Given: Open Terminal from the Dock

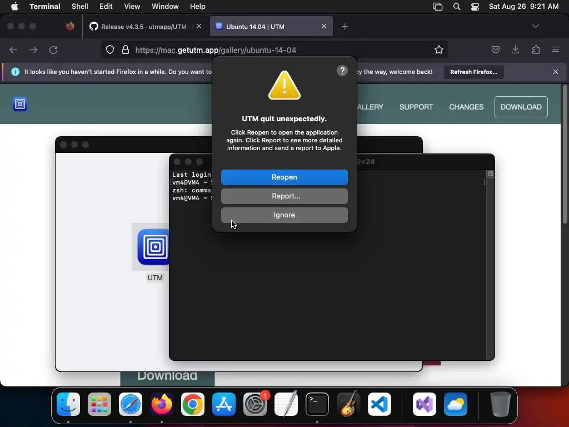Looking at the screenshot, I should point(317,404).
